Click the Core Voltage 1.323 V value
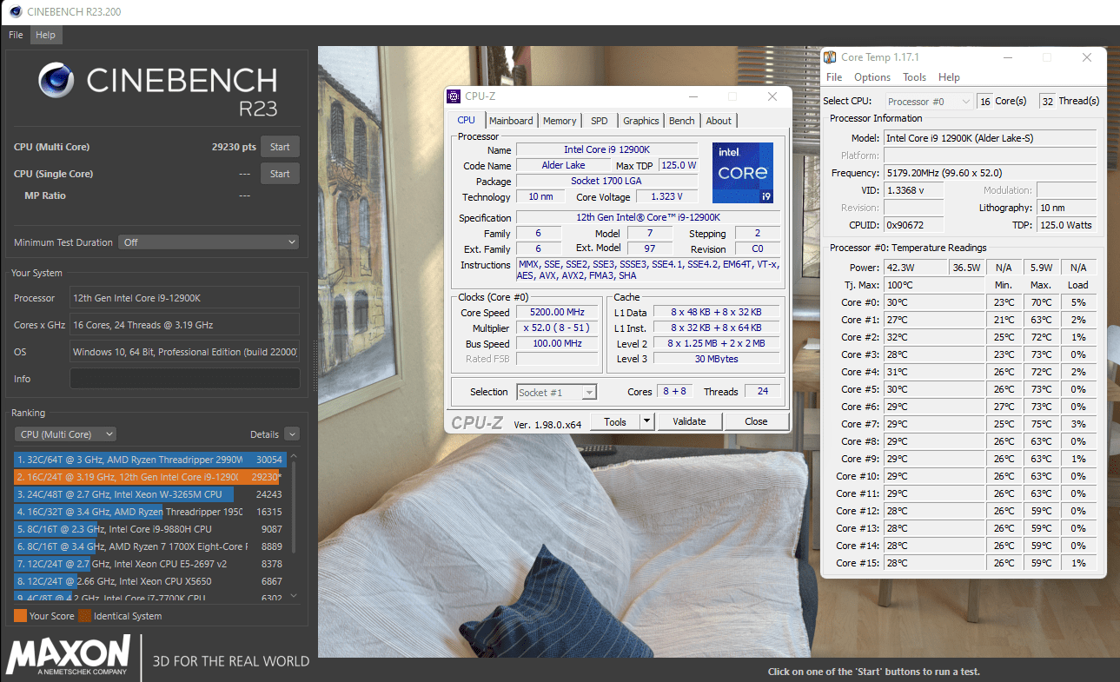This screenshot has width=1120, height=682. [666, 197]
